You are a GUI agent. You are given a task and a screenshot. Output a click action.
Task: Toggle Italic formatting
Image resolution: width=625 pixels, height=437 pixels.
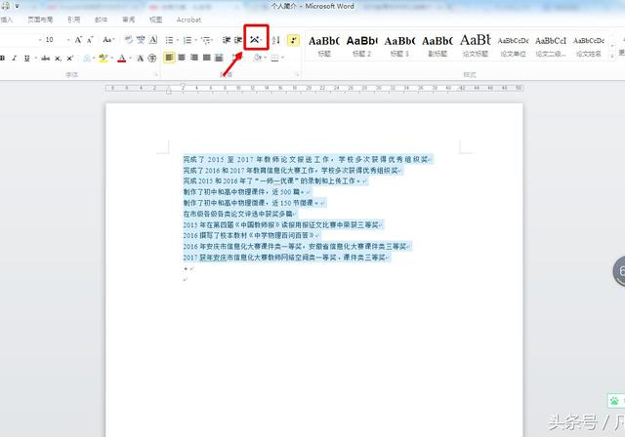point(15,59)
